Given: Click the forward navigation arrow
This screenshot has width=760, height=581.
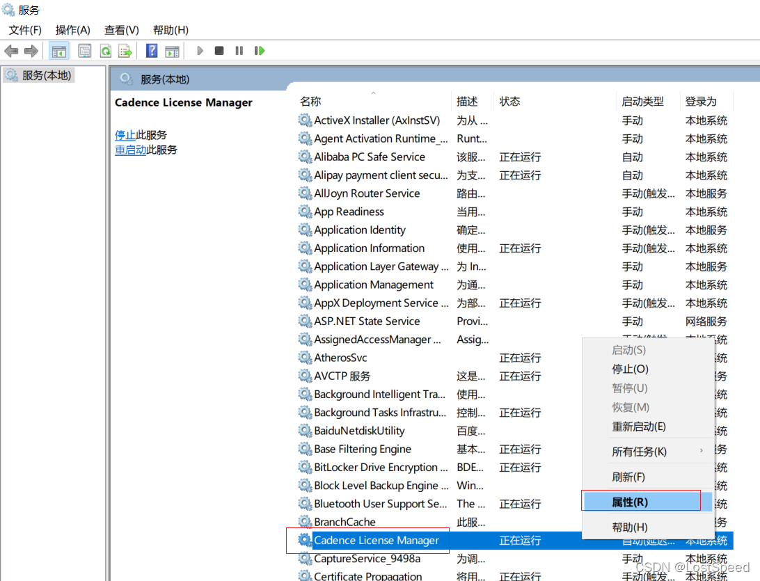Looking at the screenshot, I should pos(31,50).
